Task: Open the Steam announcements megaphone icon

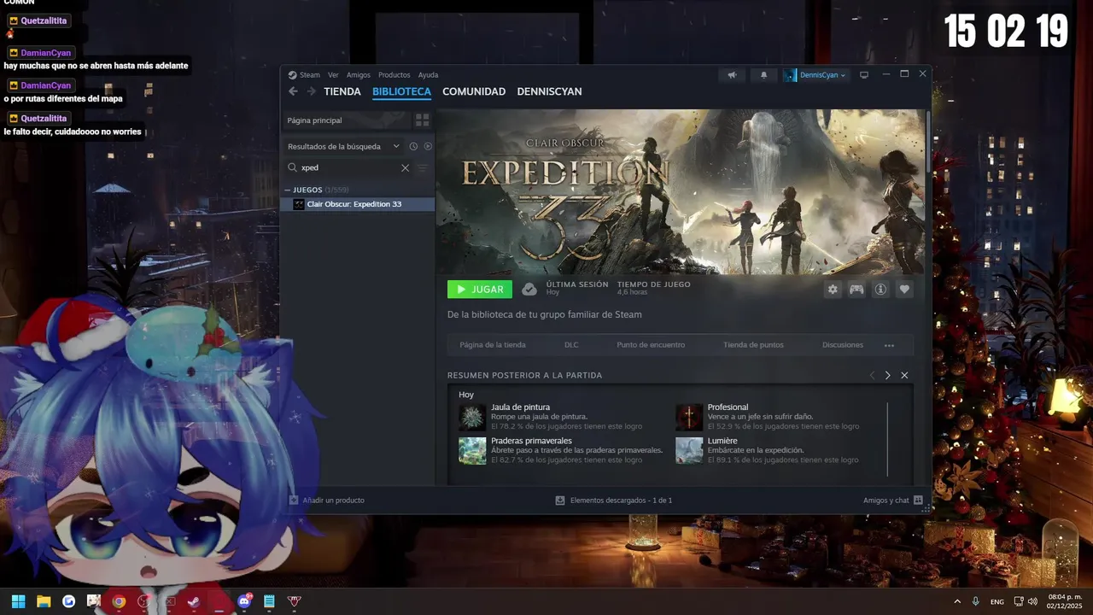Action: click(x=732, y=75)
